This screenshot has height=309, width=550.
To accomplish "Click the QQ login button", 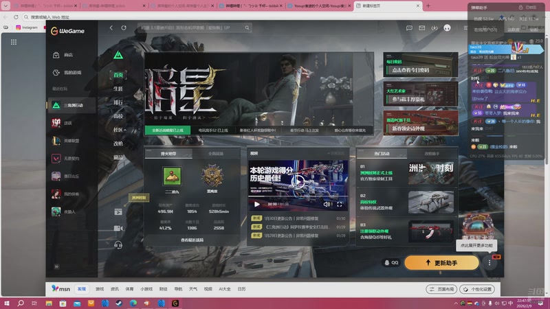I will pos(391,262).
